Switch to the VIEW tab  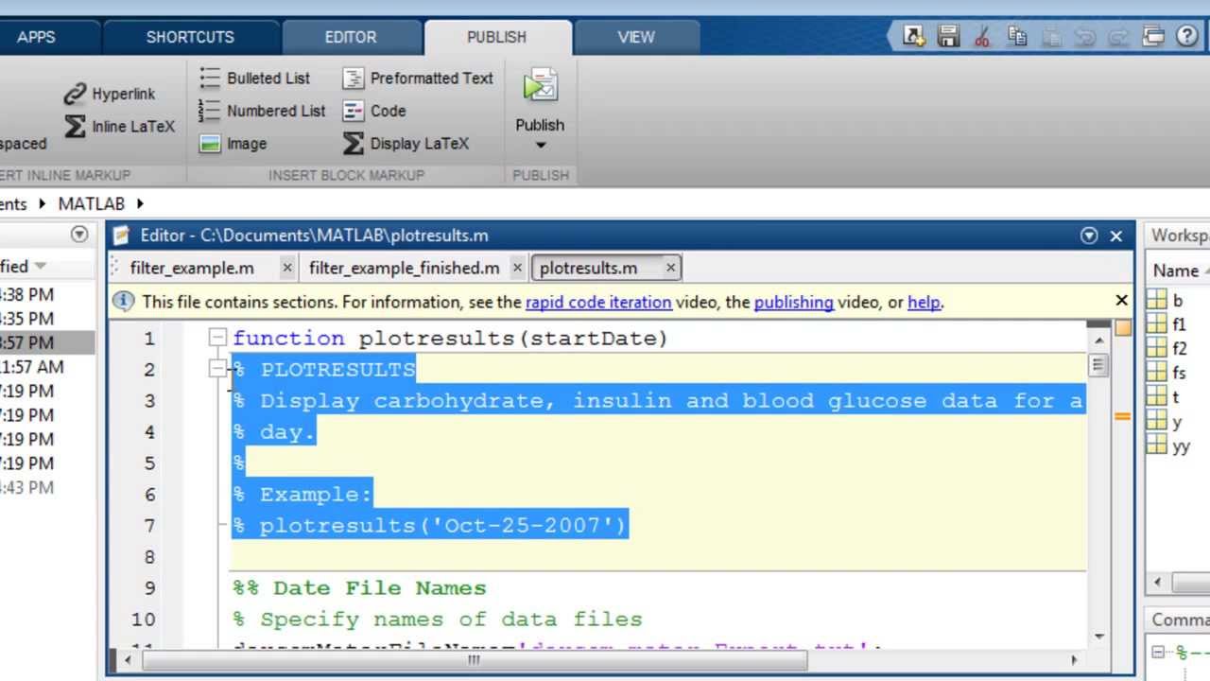(636, 37)
